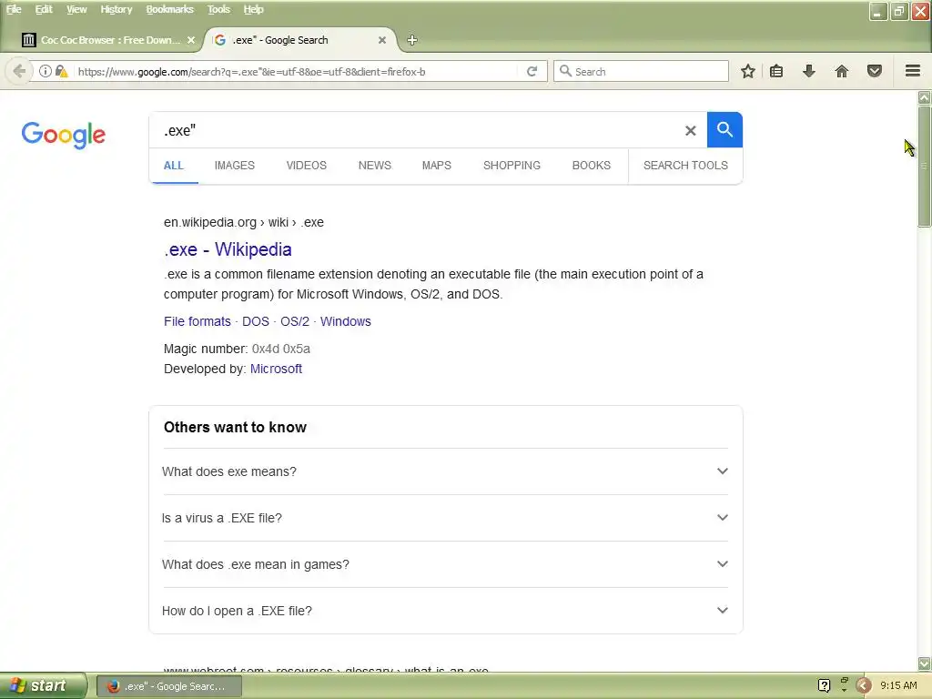Open the Help menu
Viewport: 932px width, 699px height.
click(253, 9)
